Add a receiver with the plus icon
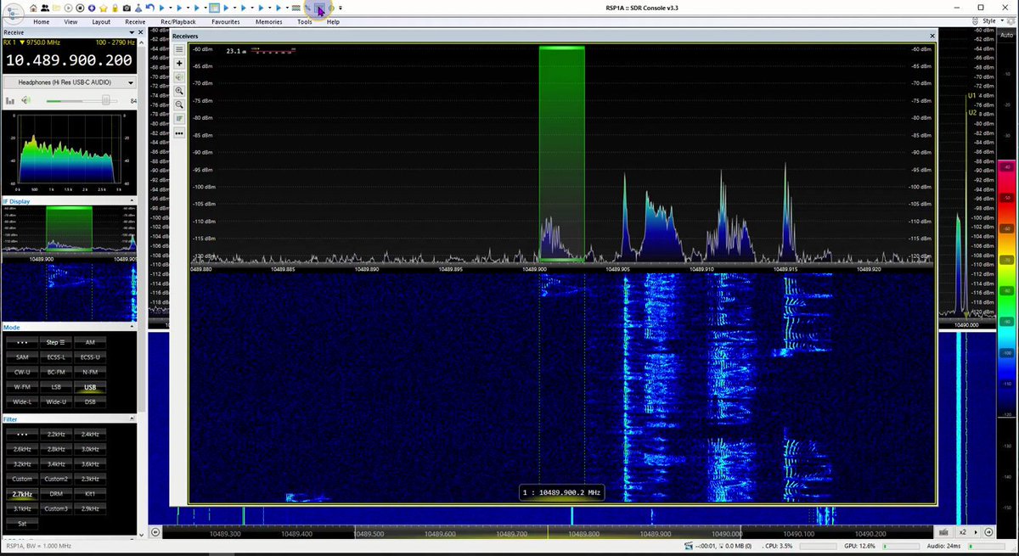The height and width of the screenshot is (556, 1019). pyautogui.click(x=179, y=63)
